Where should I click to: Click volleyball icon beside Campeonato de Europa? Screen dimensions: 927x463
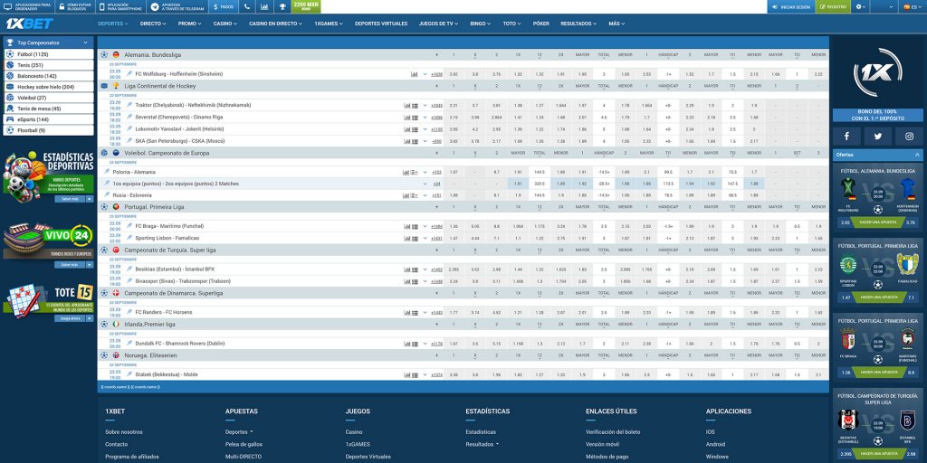pyautogui.click(x=105, y=152)
